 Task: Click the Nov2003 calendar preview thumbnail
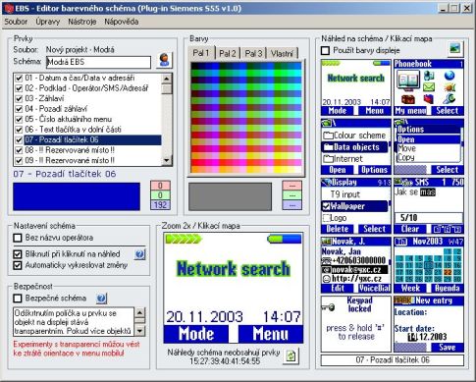tap(429, 265)
